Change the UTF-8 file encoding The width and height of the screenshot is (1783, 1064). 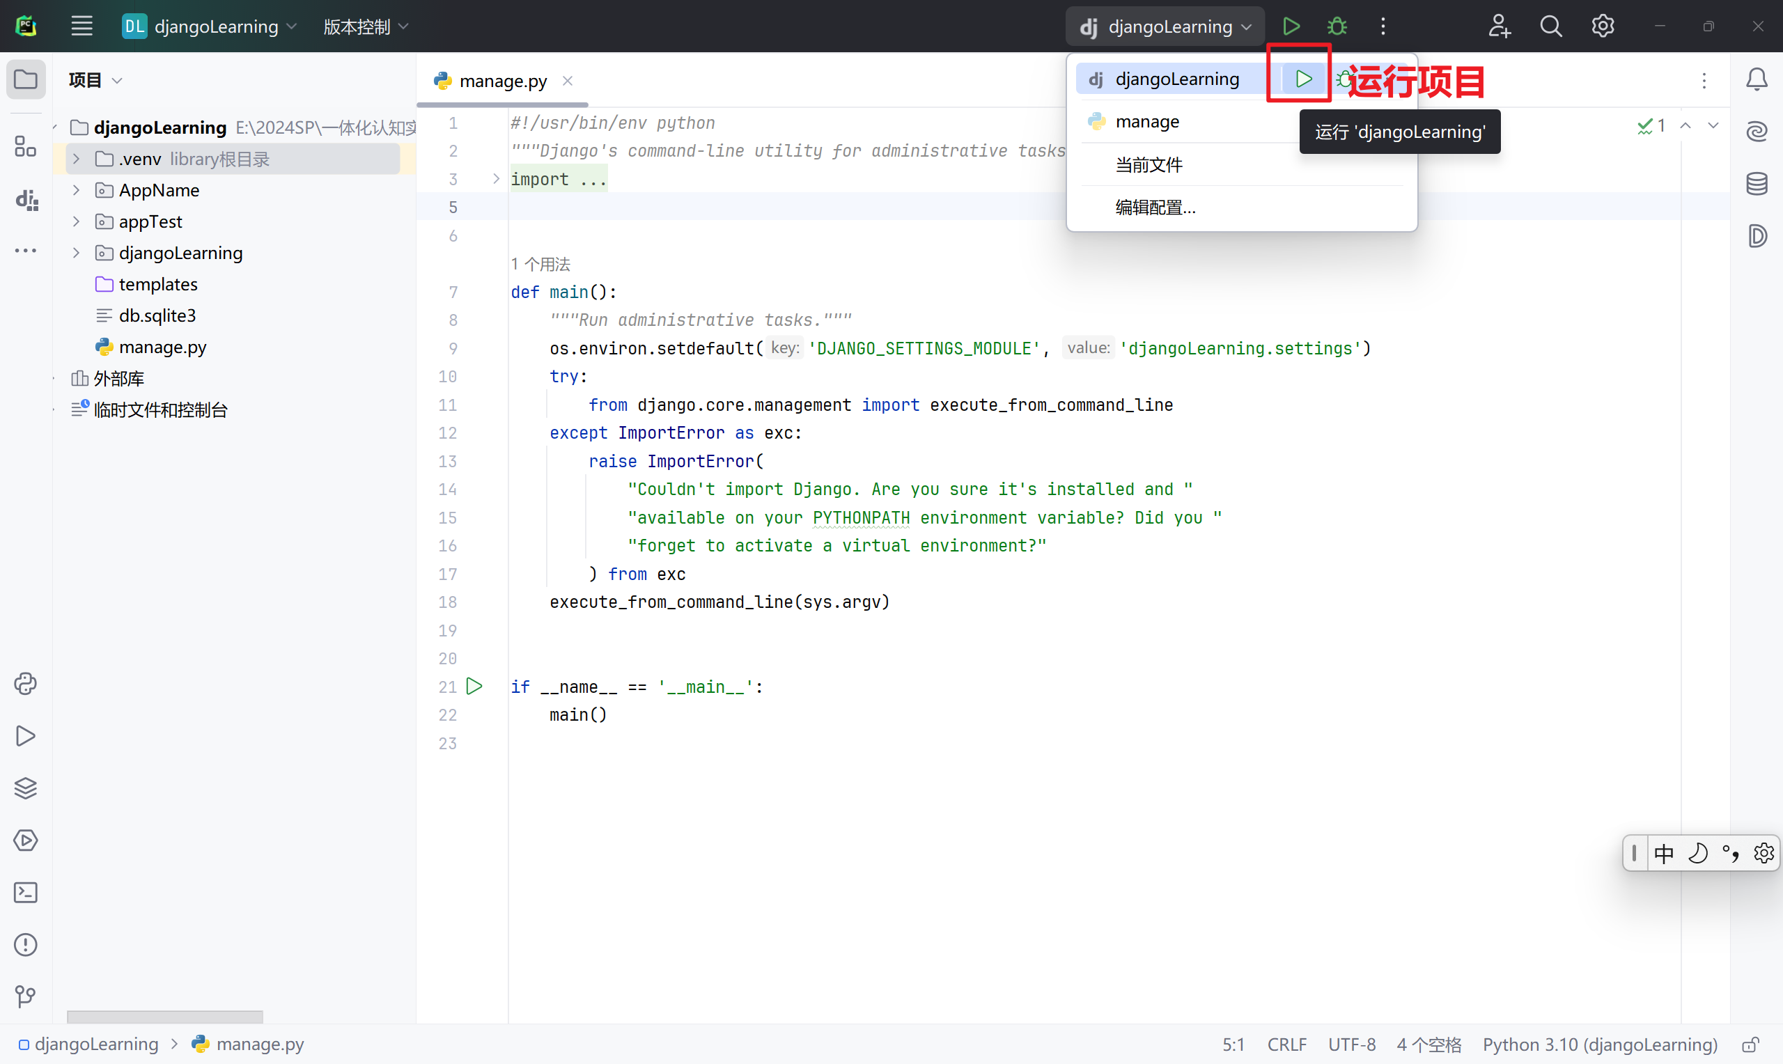[1351, 1044]
